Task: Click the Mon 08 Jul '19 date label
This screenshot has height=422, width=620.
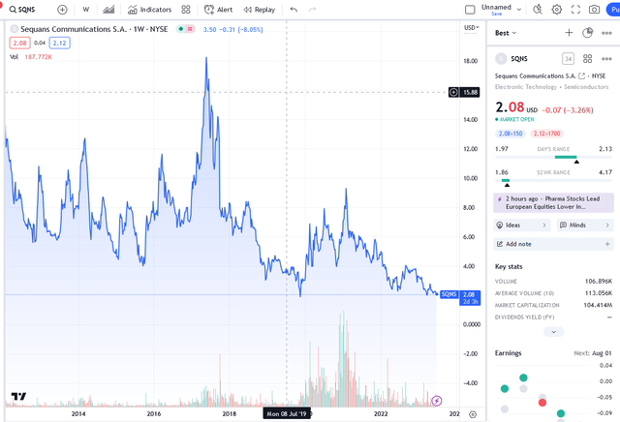Action: click(287, 413)
